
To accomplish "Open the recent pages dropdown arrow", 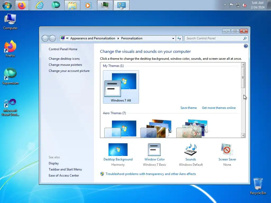I will (58, 39).
